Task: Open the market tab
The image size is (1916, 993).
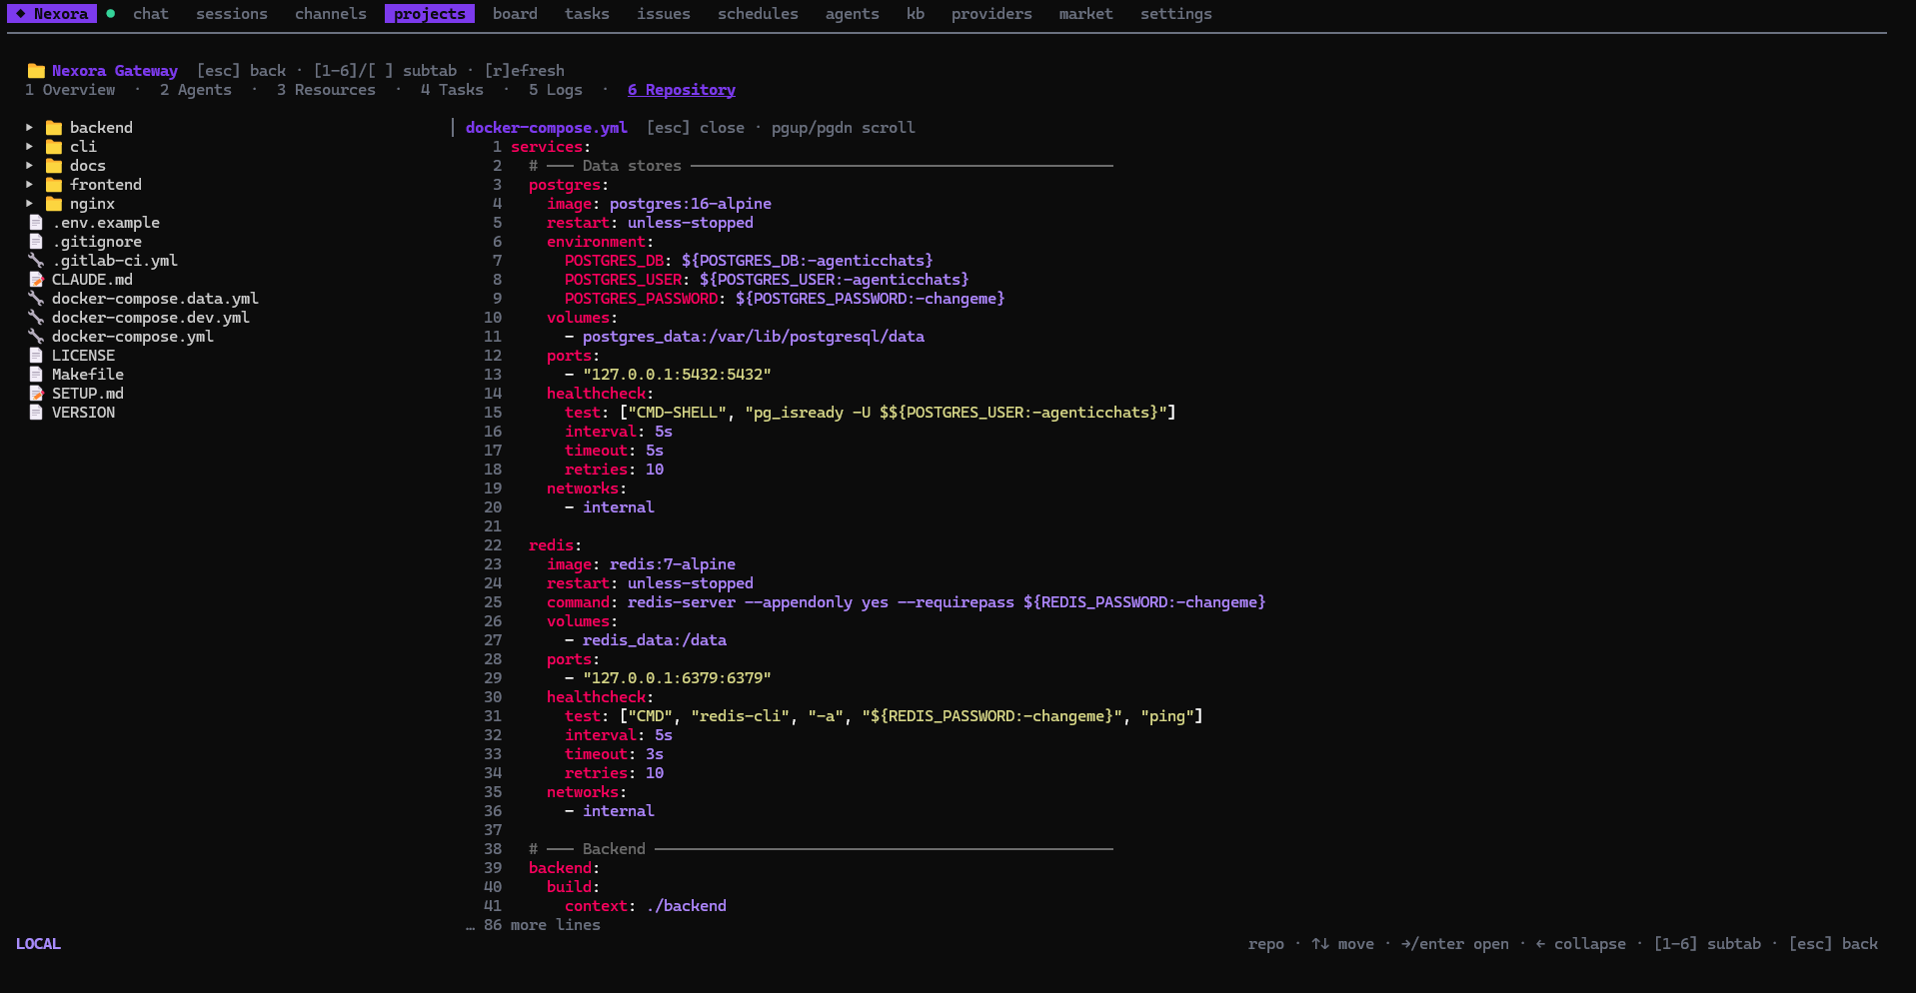Action: pyautogui.click(x=1085, y=14)
